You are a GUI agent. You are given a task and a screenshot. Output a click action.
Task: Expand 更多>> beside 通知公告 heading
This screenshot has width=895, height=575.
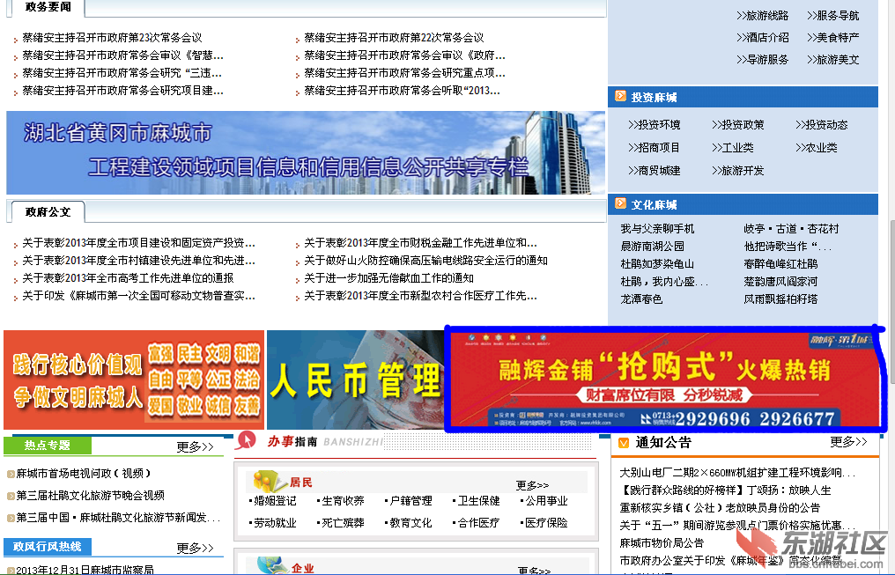click(x=848, y=442)
